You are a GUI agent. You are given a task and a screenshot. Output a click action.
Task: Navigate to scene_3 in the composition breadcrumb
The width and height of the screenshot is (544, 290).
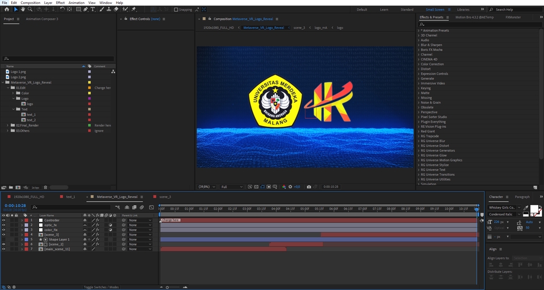299,28
